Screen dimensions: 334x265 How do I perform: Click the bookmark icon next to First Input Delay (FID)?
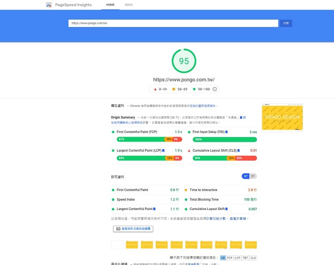[x=226, y=132]
